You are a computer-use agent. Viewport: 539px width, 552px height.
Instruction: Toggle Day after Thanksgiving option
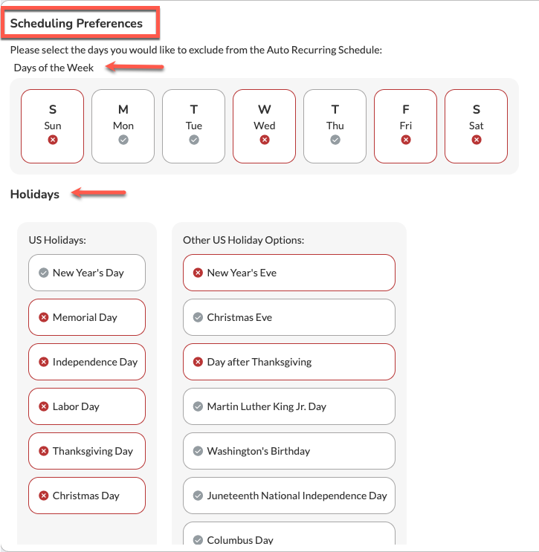pyautogui.click(x=289, y=362)
